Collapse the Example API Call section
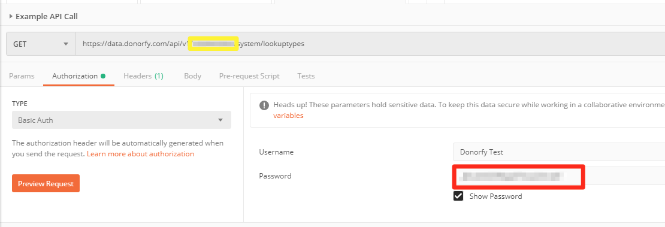 (x=11, y=17)
